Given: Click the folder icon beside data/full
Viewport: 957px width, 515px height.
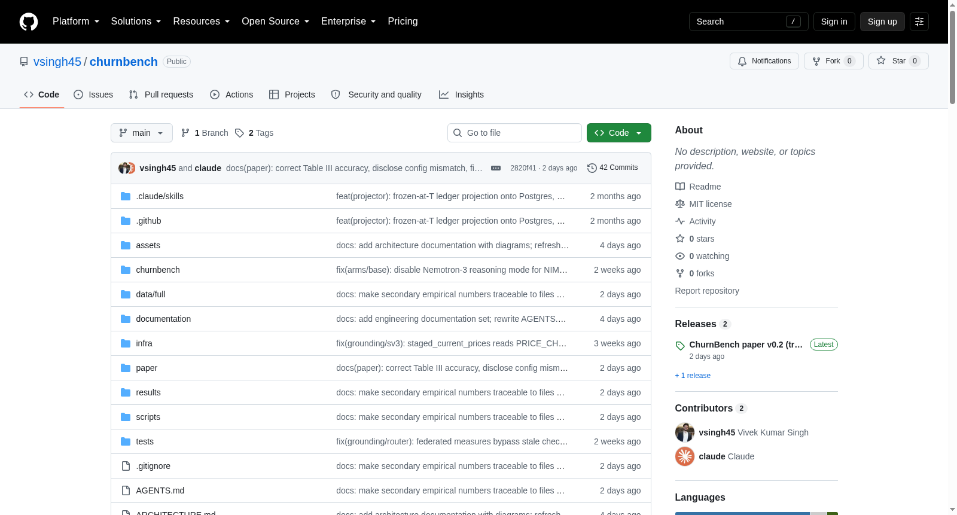Looking at the screenshot, I should [x=126, y=294].
